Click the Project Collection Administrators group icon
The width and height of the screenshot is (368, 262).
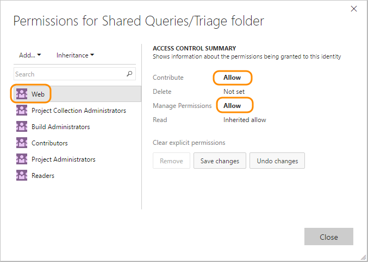click(22, 110)
